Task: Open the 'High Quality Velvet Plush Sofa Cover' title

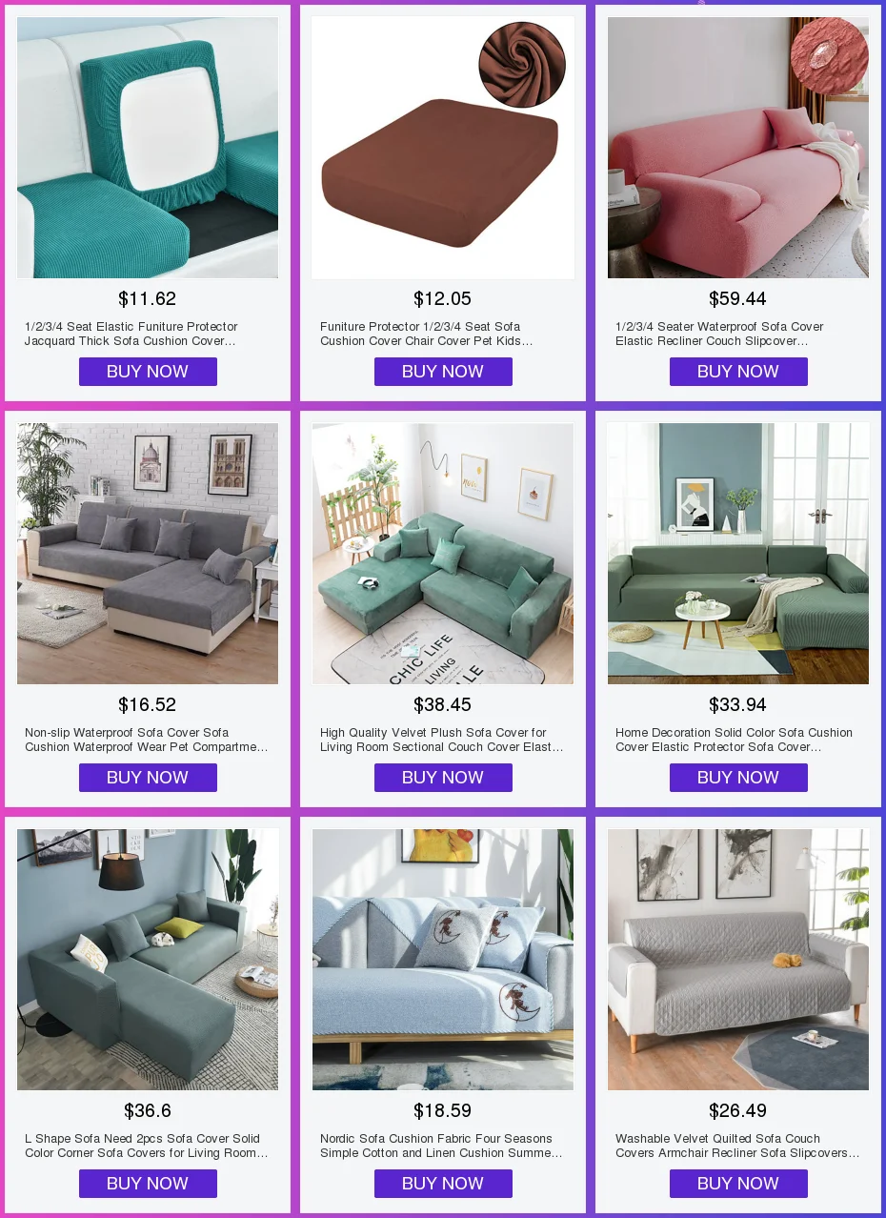Action: click(442, 740)
